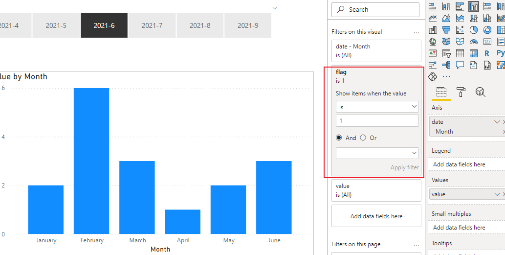The height and width of the screenshot is (255, 505).
Task: Select the 100% stacked bar chart visual
Action: tap(487, 6)
